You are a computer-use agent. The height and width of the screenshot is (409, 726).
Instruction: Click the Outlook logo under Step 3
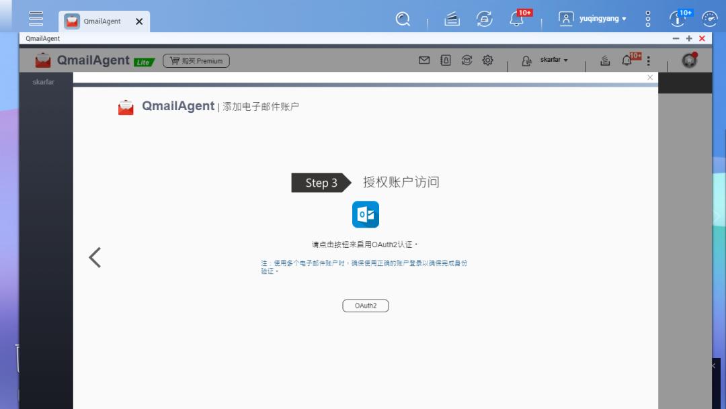point(365,214)
